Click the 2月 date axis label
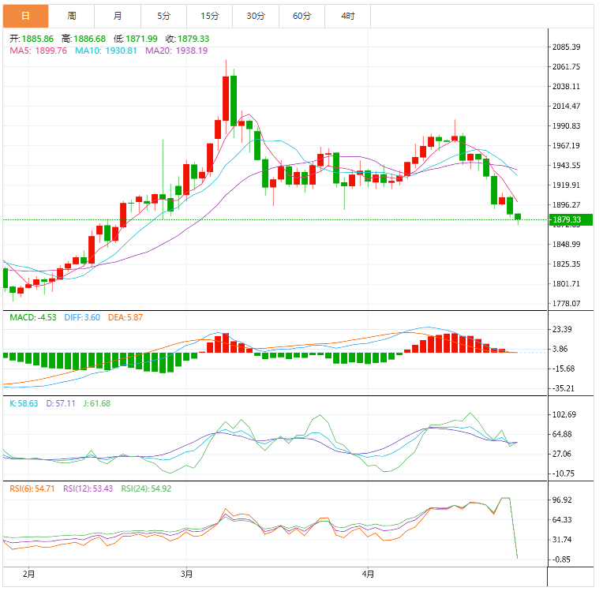 click(x=29, y=574)
